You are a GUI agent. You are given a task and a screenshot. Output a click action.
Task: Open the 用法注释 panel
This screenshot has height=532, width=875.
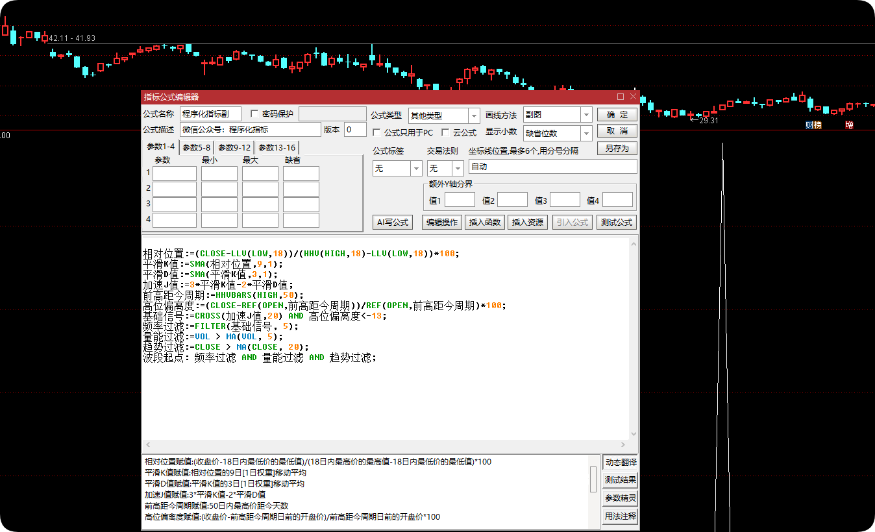[620, 517]
